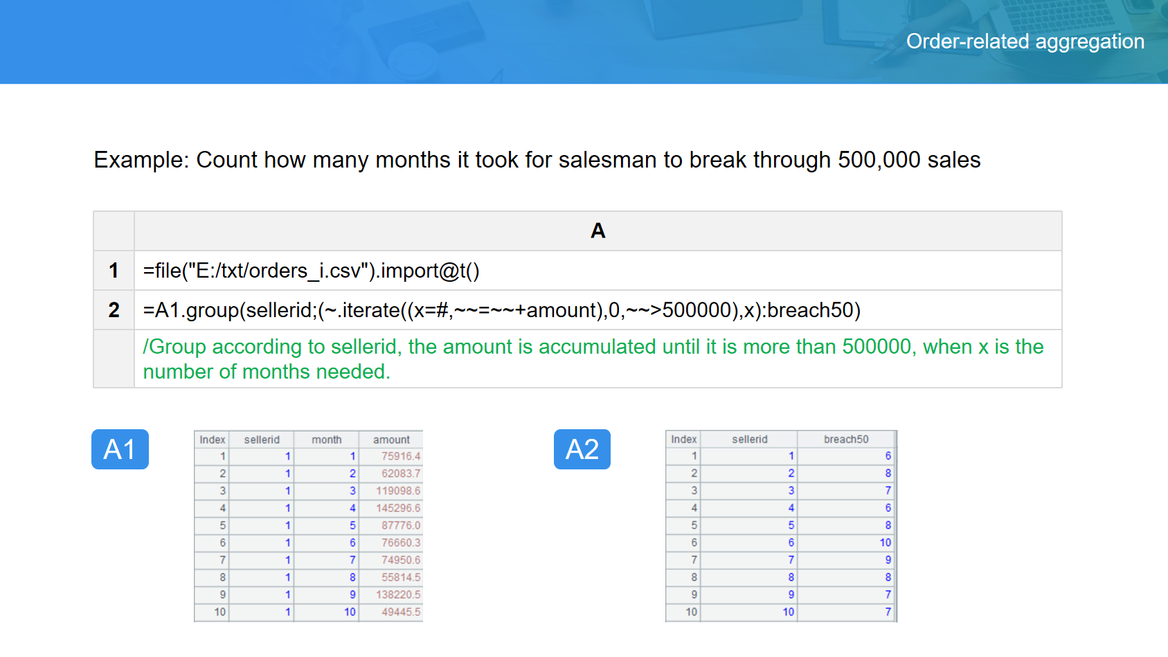Click the breach50 column header
The width and height of the screenshot is (1168, 657).
845,439
